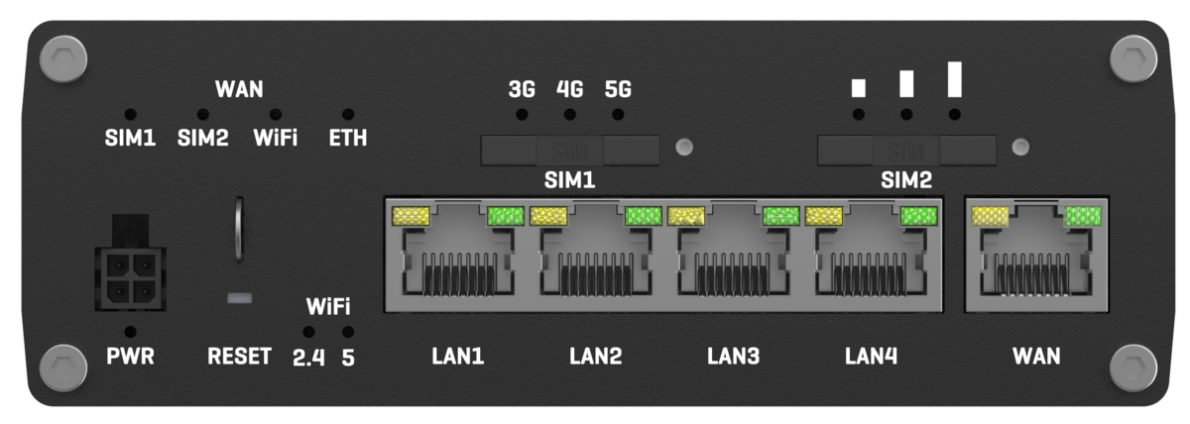
Task: Click the WiFi 5 status LED
Action: (347, 332)
